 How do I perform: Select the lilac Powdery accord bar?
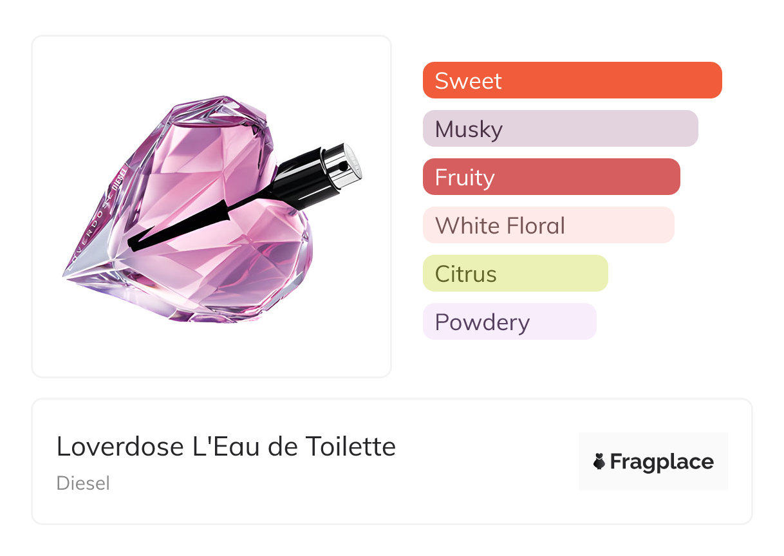pyautogui.click(x=509, y=322)
